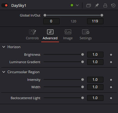Click the Luminance Gradient value field
The height and width of the screenshot is (113, 118).
click(95, 62)
